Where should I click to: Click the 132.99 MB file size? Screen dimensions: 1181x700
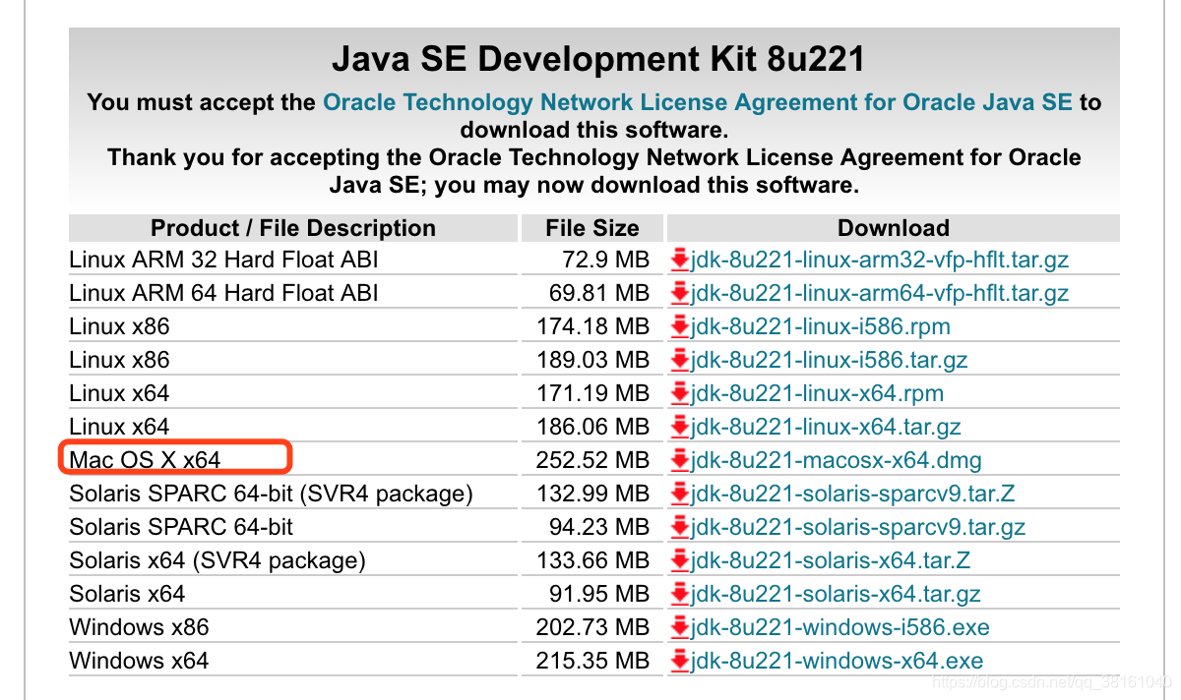(592, 495)
